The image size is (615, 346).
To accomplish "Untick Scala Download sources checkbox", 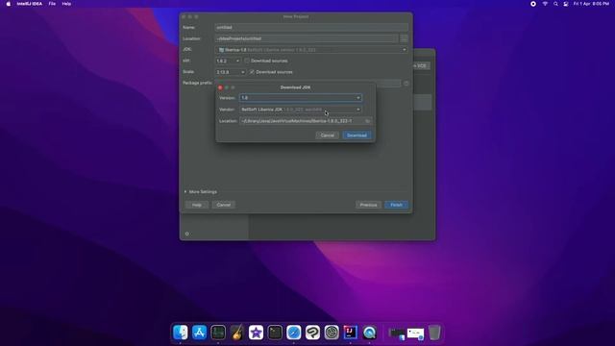I will [x=252, y=72].
